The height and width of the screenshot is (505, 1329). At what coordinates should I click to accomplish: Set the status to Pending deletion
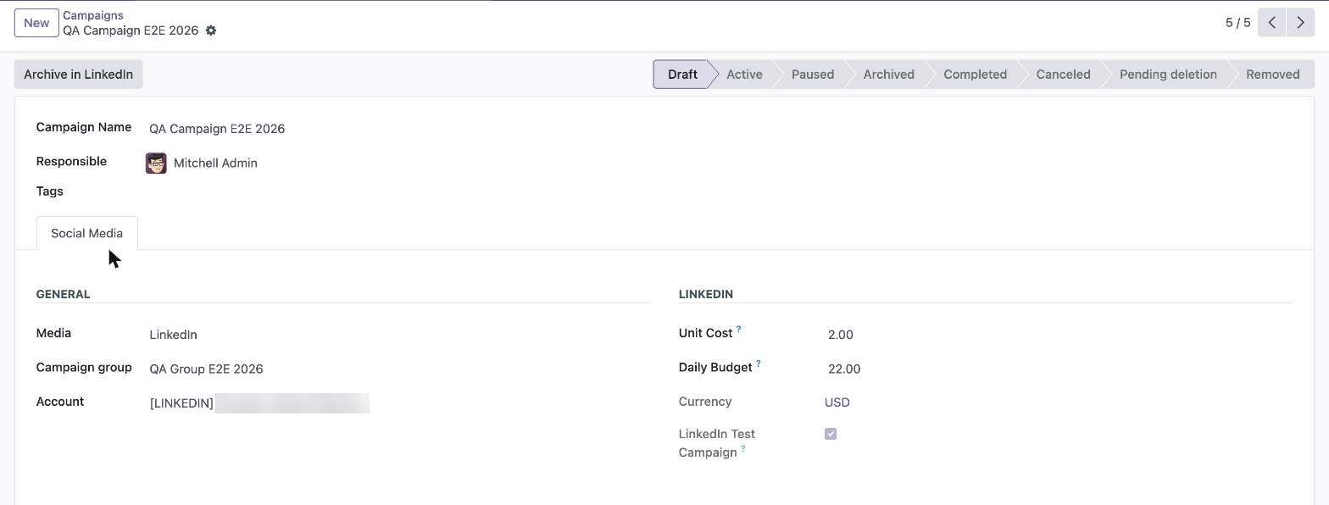point(1168,75)
